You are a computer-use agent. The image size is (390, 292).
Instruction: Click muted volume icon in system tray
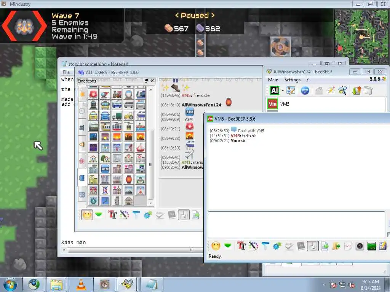coord(352,285)
